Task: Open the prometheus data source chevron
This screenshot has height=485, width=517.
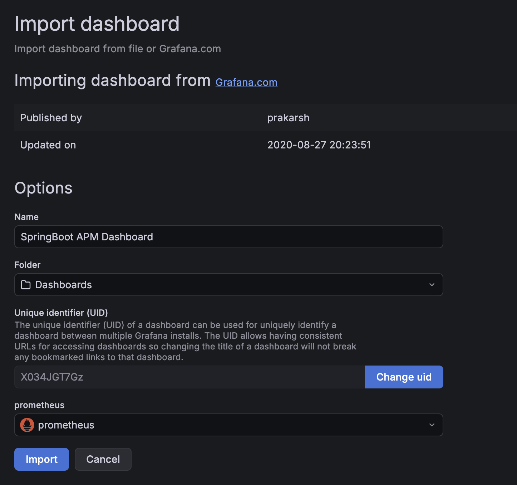Action: click(x=432, y=425)
